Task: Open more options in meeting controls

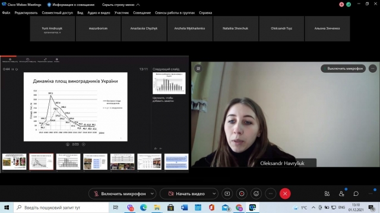Action: coord(271,193)
